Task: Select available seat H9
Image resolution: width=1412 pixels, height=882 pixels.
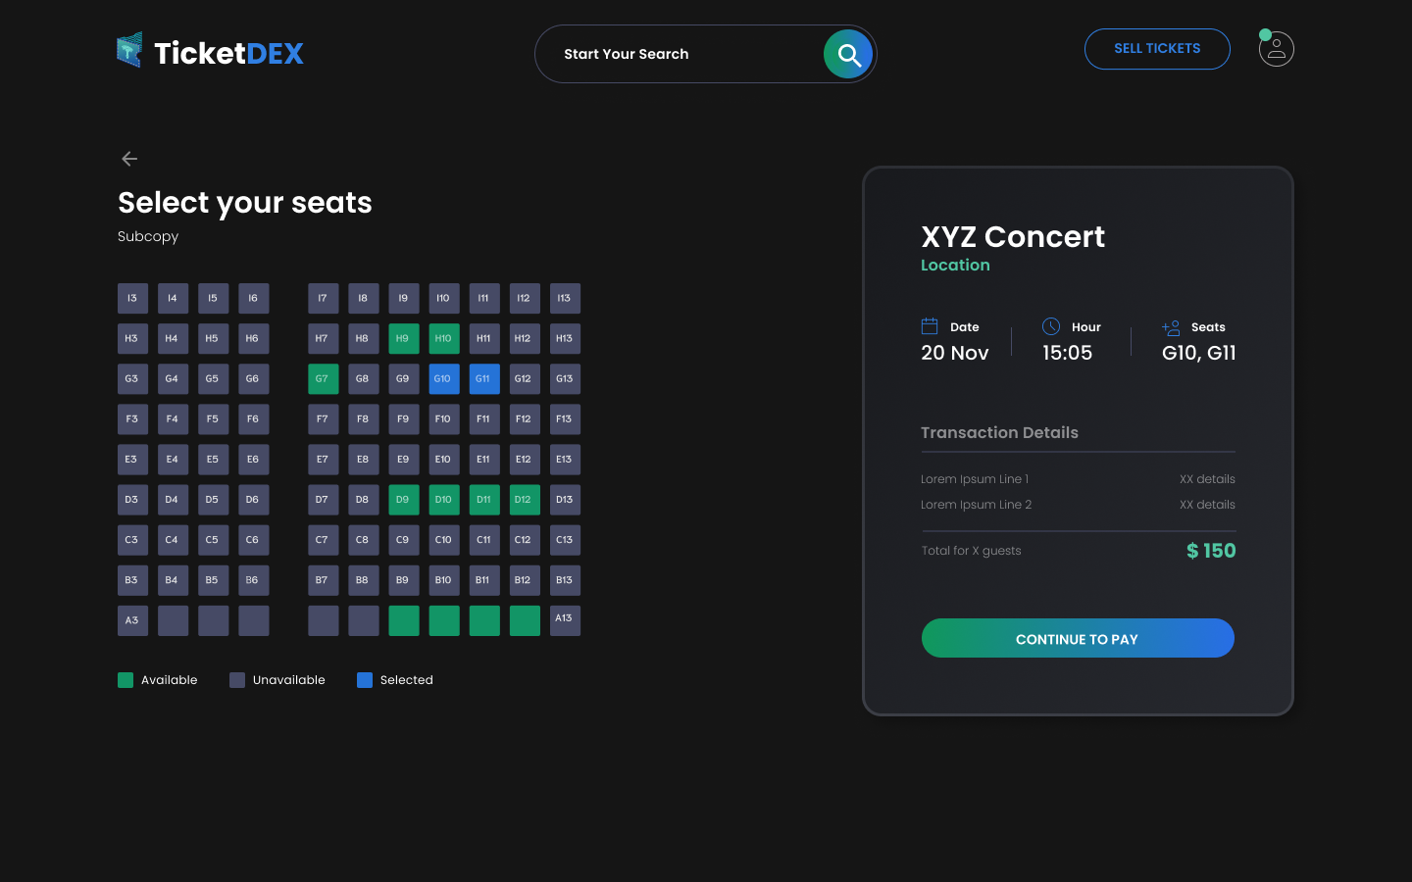Action: click(403, 338)
